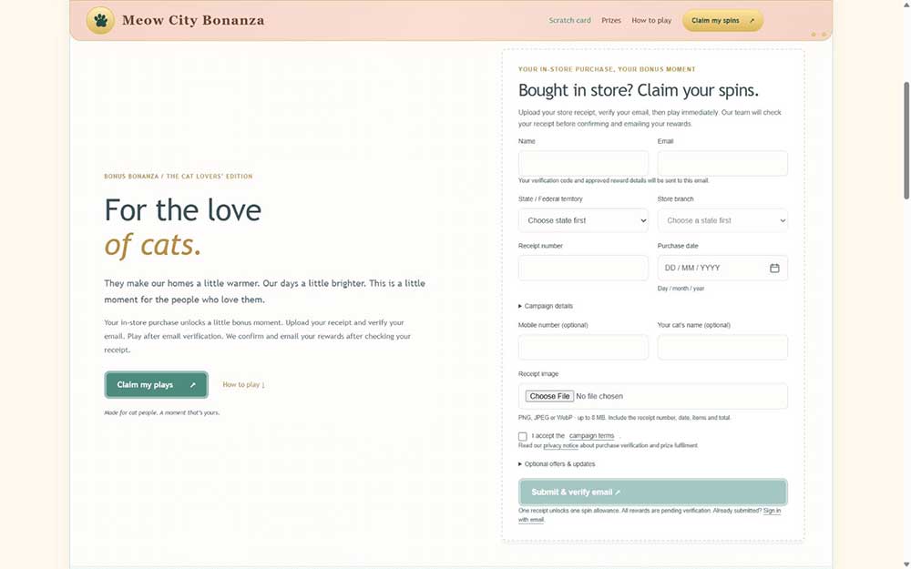Image resolution: width=911 pixels, height=569 pixels.
Task: Open the Purchase date calendar icon
Action: pos(774,268)
